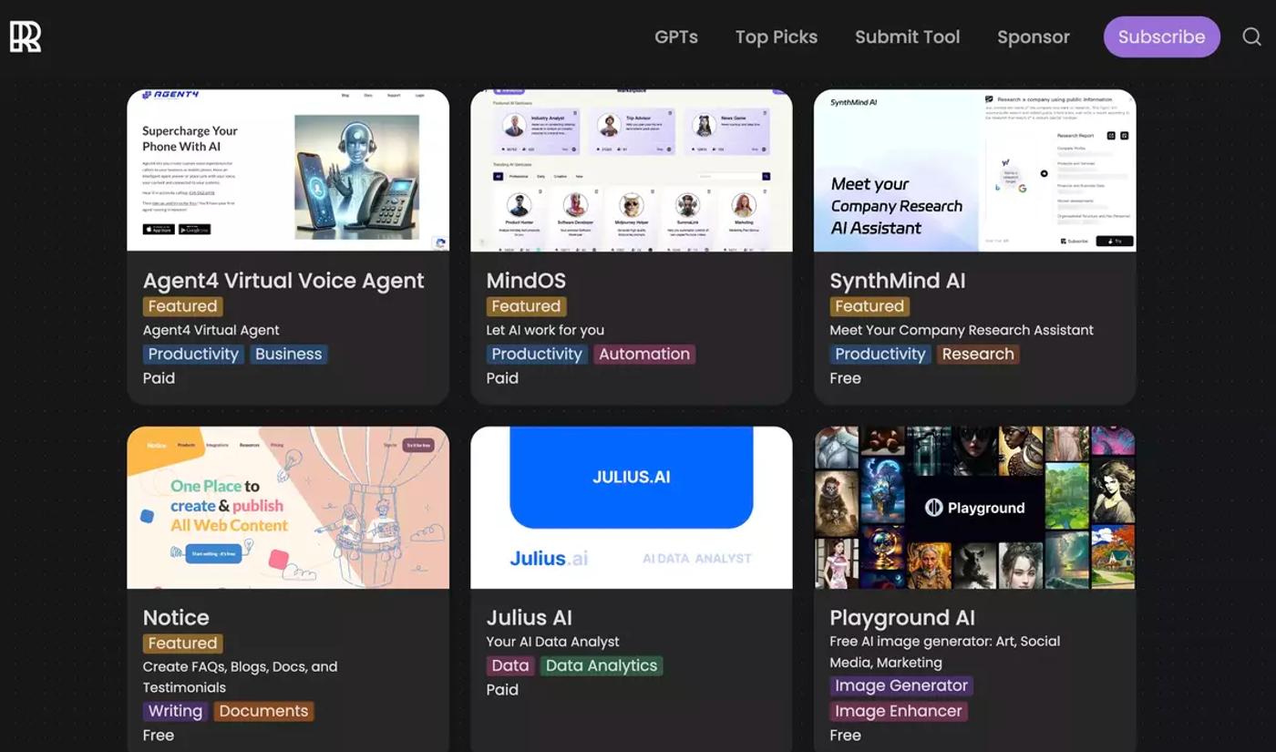Open the MindOS preview image
1276x752 pixels.
(632, 170)
